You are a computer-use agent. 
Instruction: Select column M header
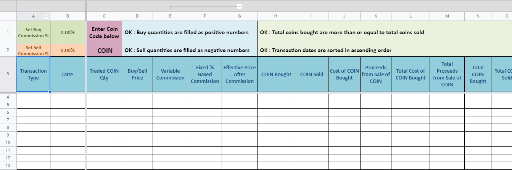[x=447, y=16]
